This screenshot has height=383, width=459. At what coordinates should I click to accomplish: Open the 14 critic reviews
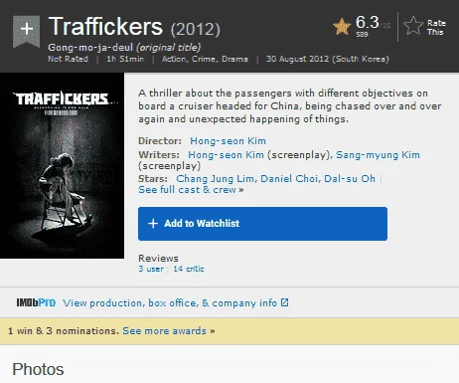click(189, 269)
